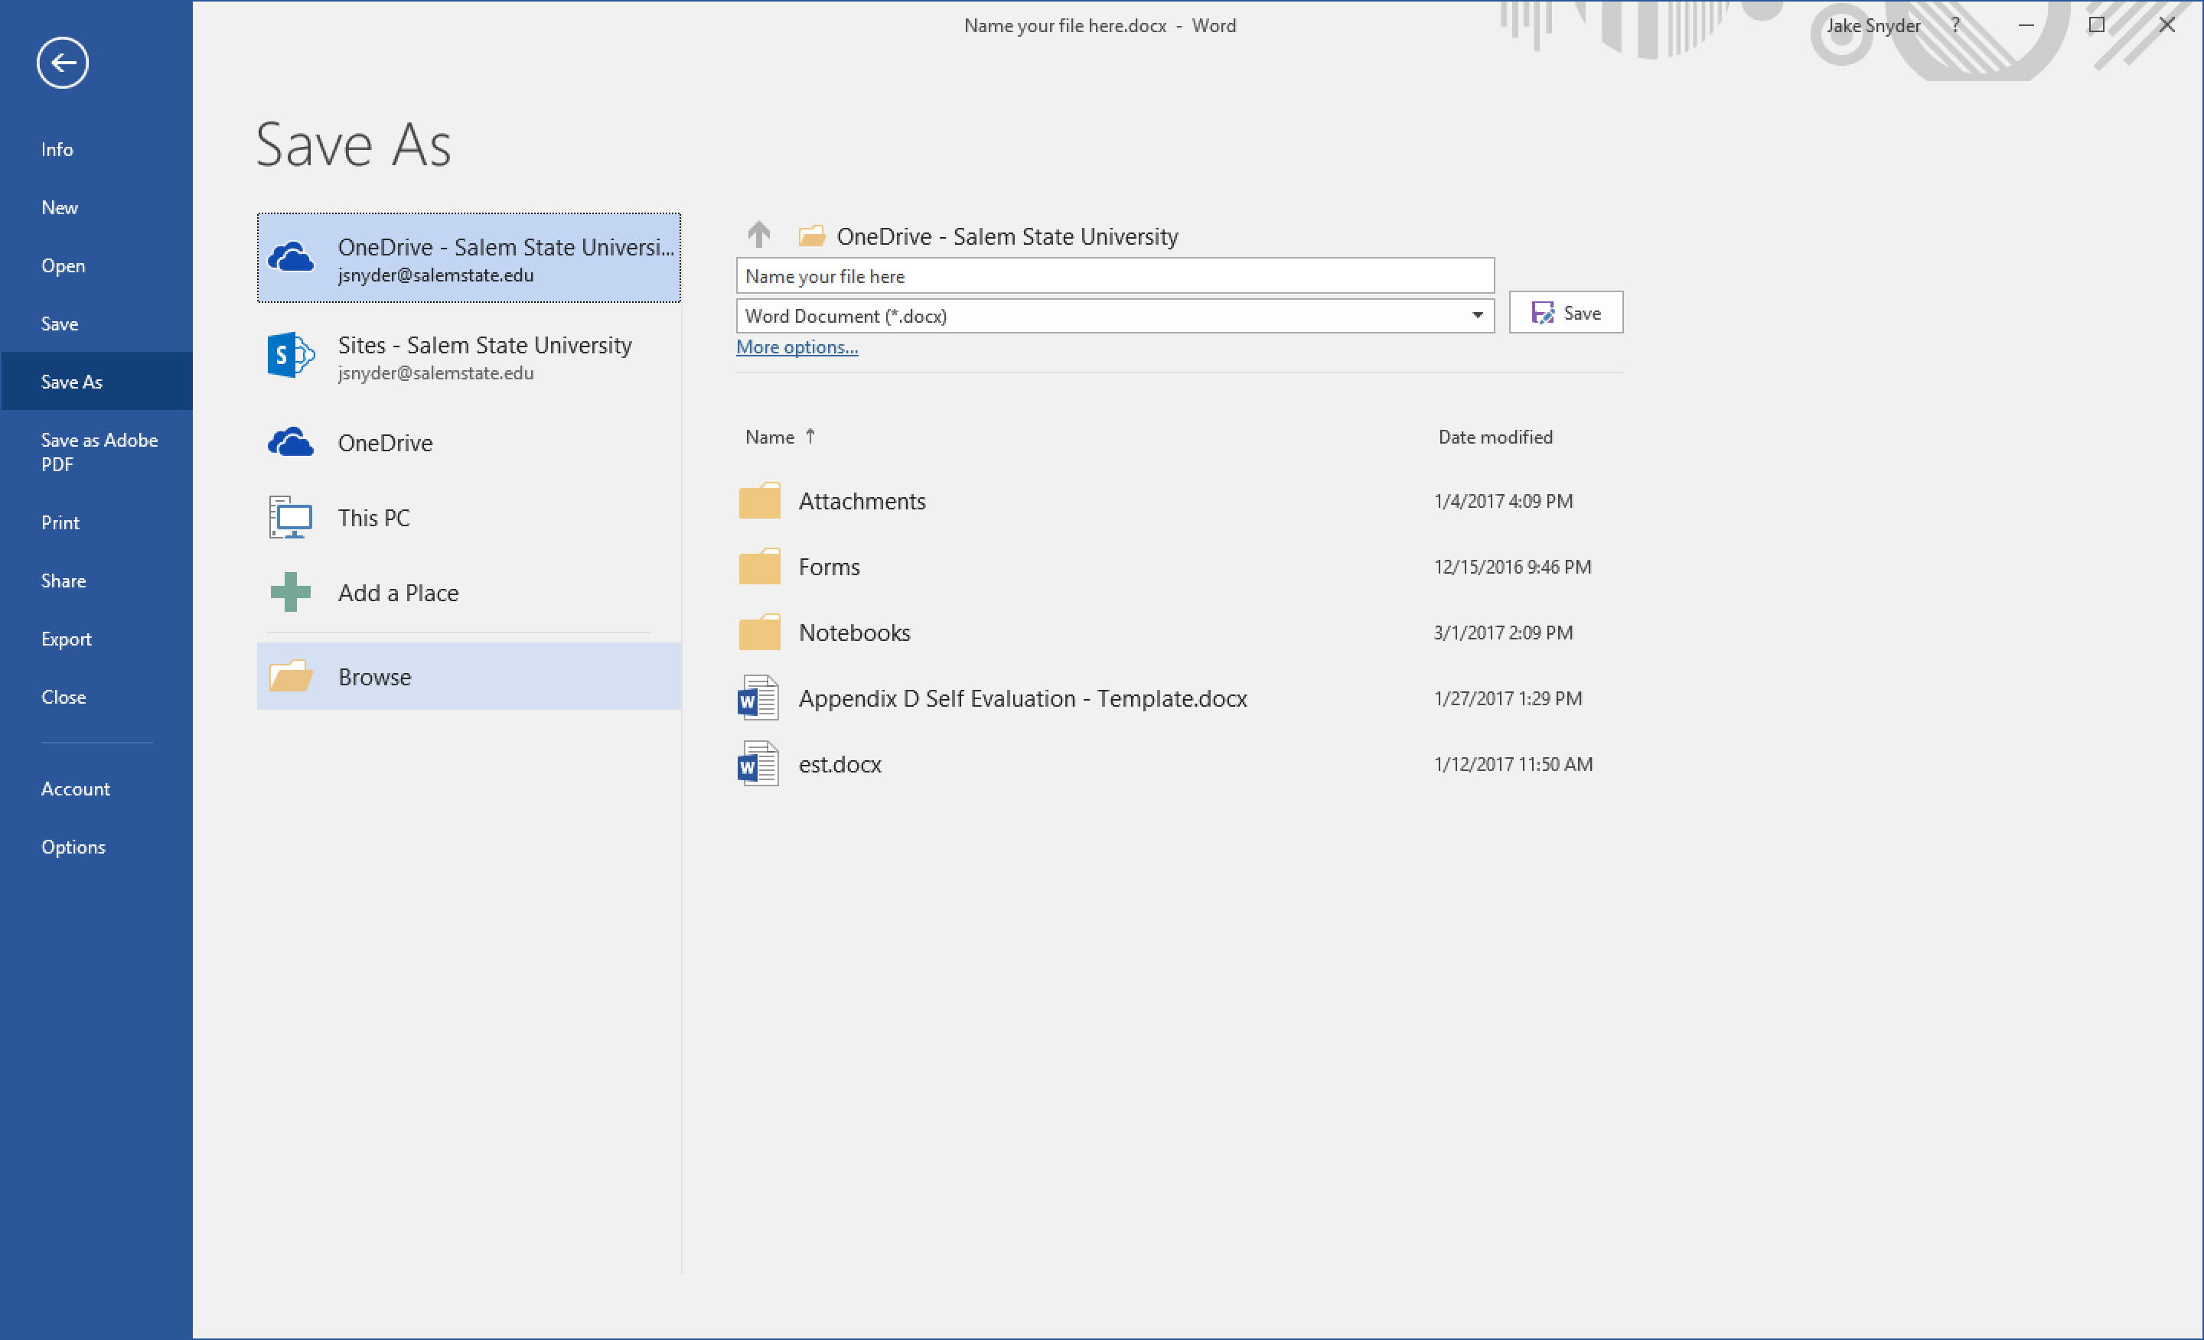Image resolution: width=2204 pixels, height=1340 pixels.
Task: Select OneDrive - Salem State University location
Action: [x=468, y=259]
